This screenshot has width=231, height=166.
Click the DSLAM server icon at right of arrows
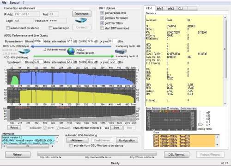point(121,52)
